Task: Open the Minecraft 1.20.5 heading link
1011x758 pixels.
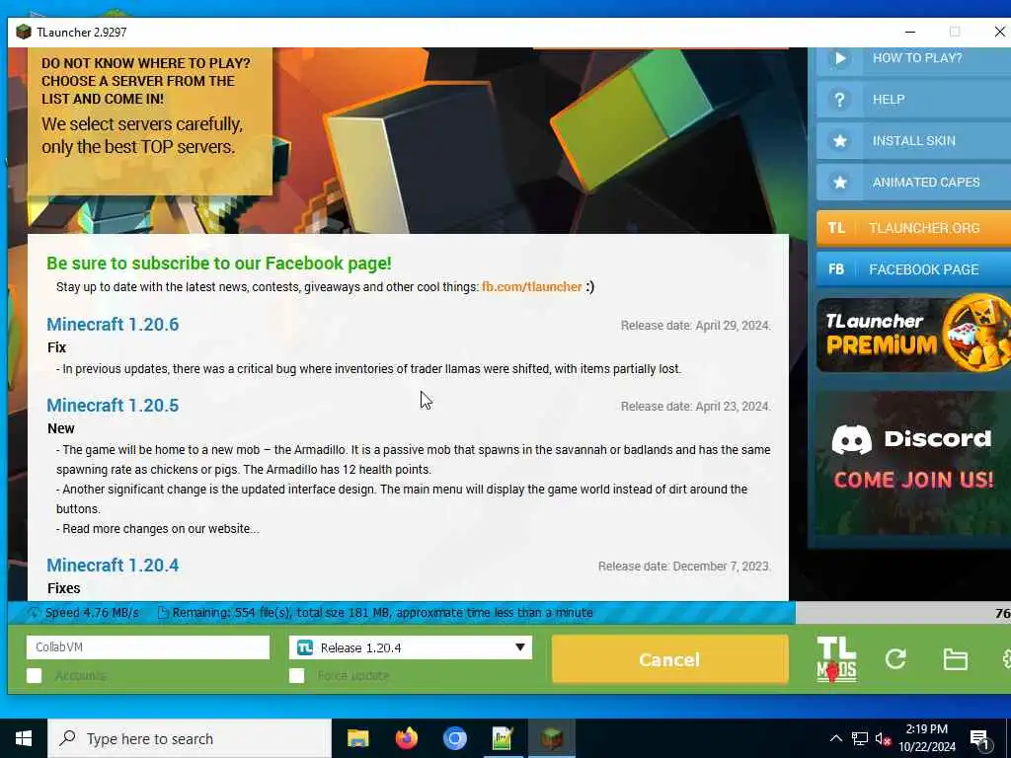Action: [113, 406]
